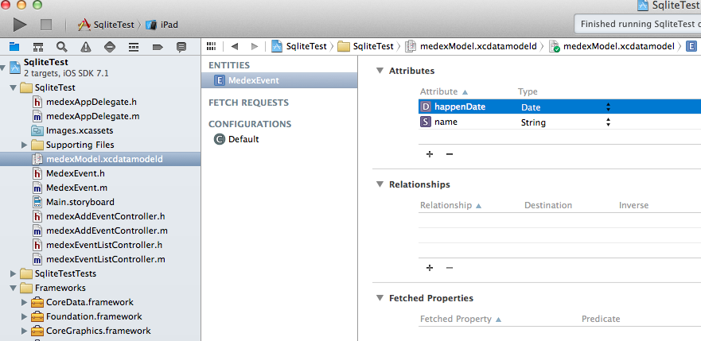Screen dimensions: 701x341
Task: Click medexModel.xcdatamodeld in jump bar
Action: [x=471, y=46]
